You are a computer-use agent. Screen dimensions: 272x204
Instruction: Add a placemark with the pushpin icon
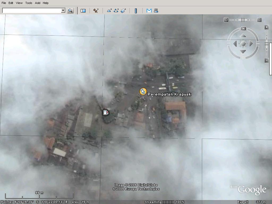pyautogui.click(x=96, y=11)
